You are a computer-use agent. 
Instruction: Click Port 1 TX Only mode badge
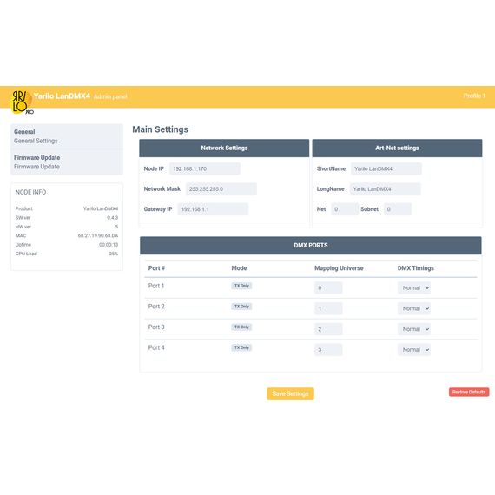coord(241,286)
